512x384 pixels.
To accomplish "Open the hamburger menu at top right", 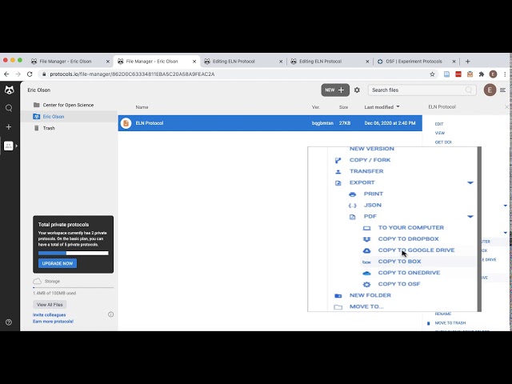I will 502,90.
